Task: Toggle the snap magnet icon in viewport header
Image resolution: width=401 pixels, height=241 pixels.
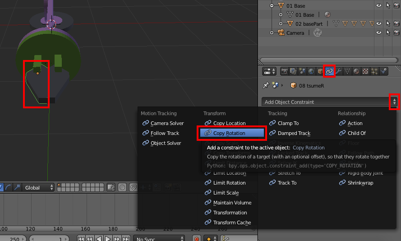Action: click(133, 188)
